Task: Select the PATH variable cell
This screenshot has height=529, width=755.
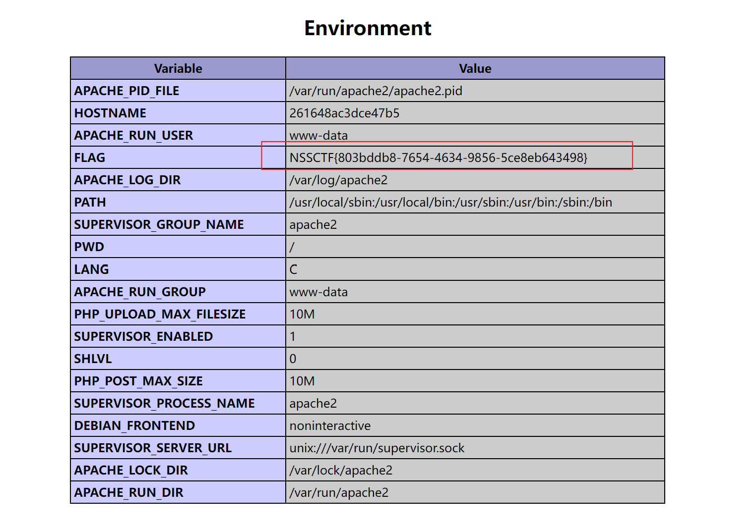Action: pyautogui.click(x=178, y=202)
